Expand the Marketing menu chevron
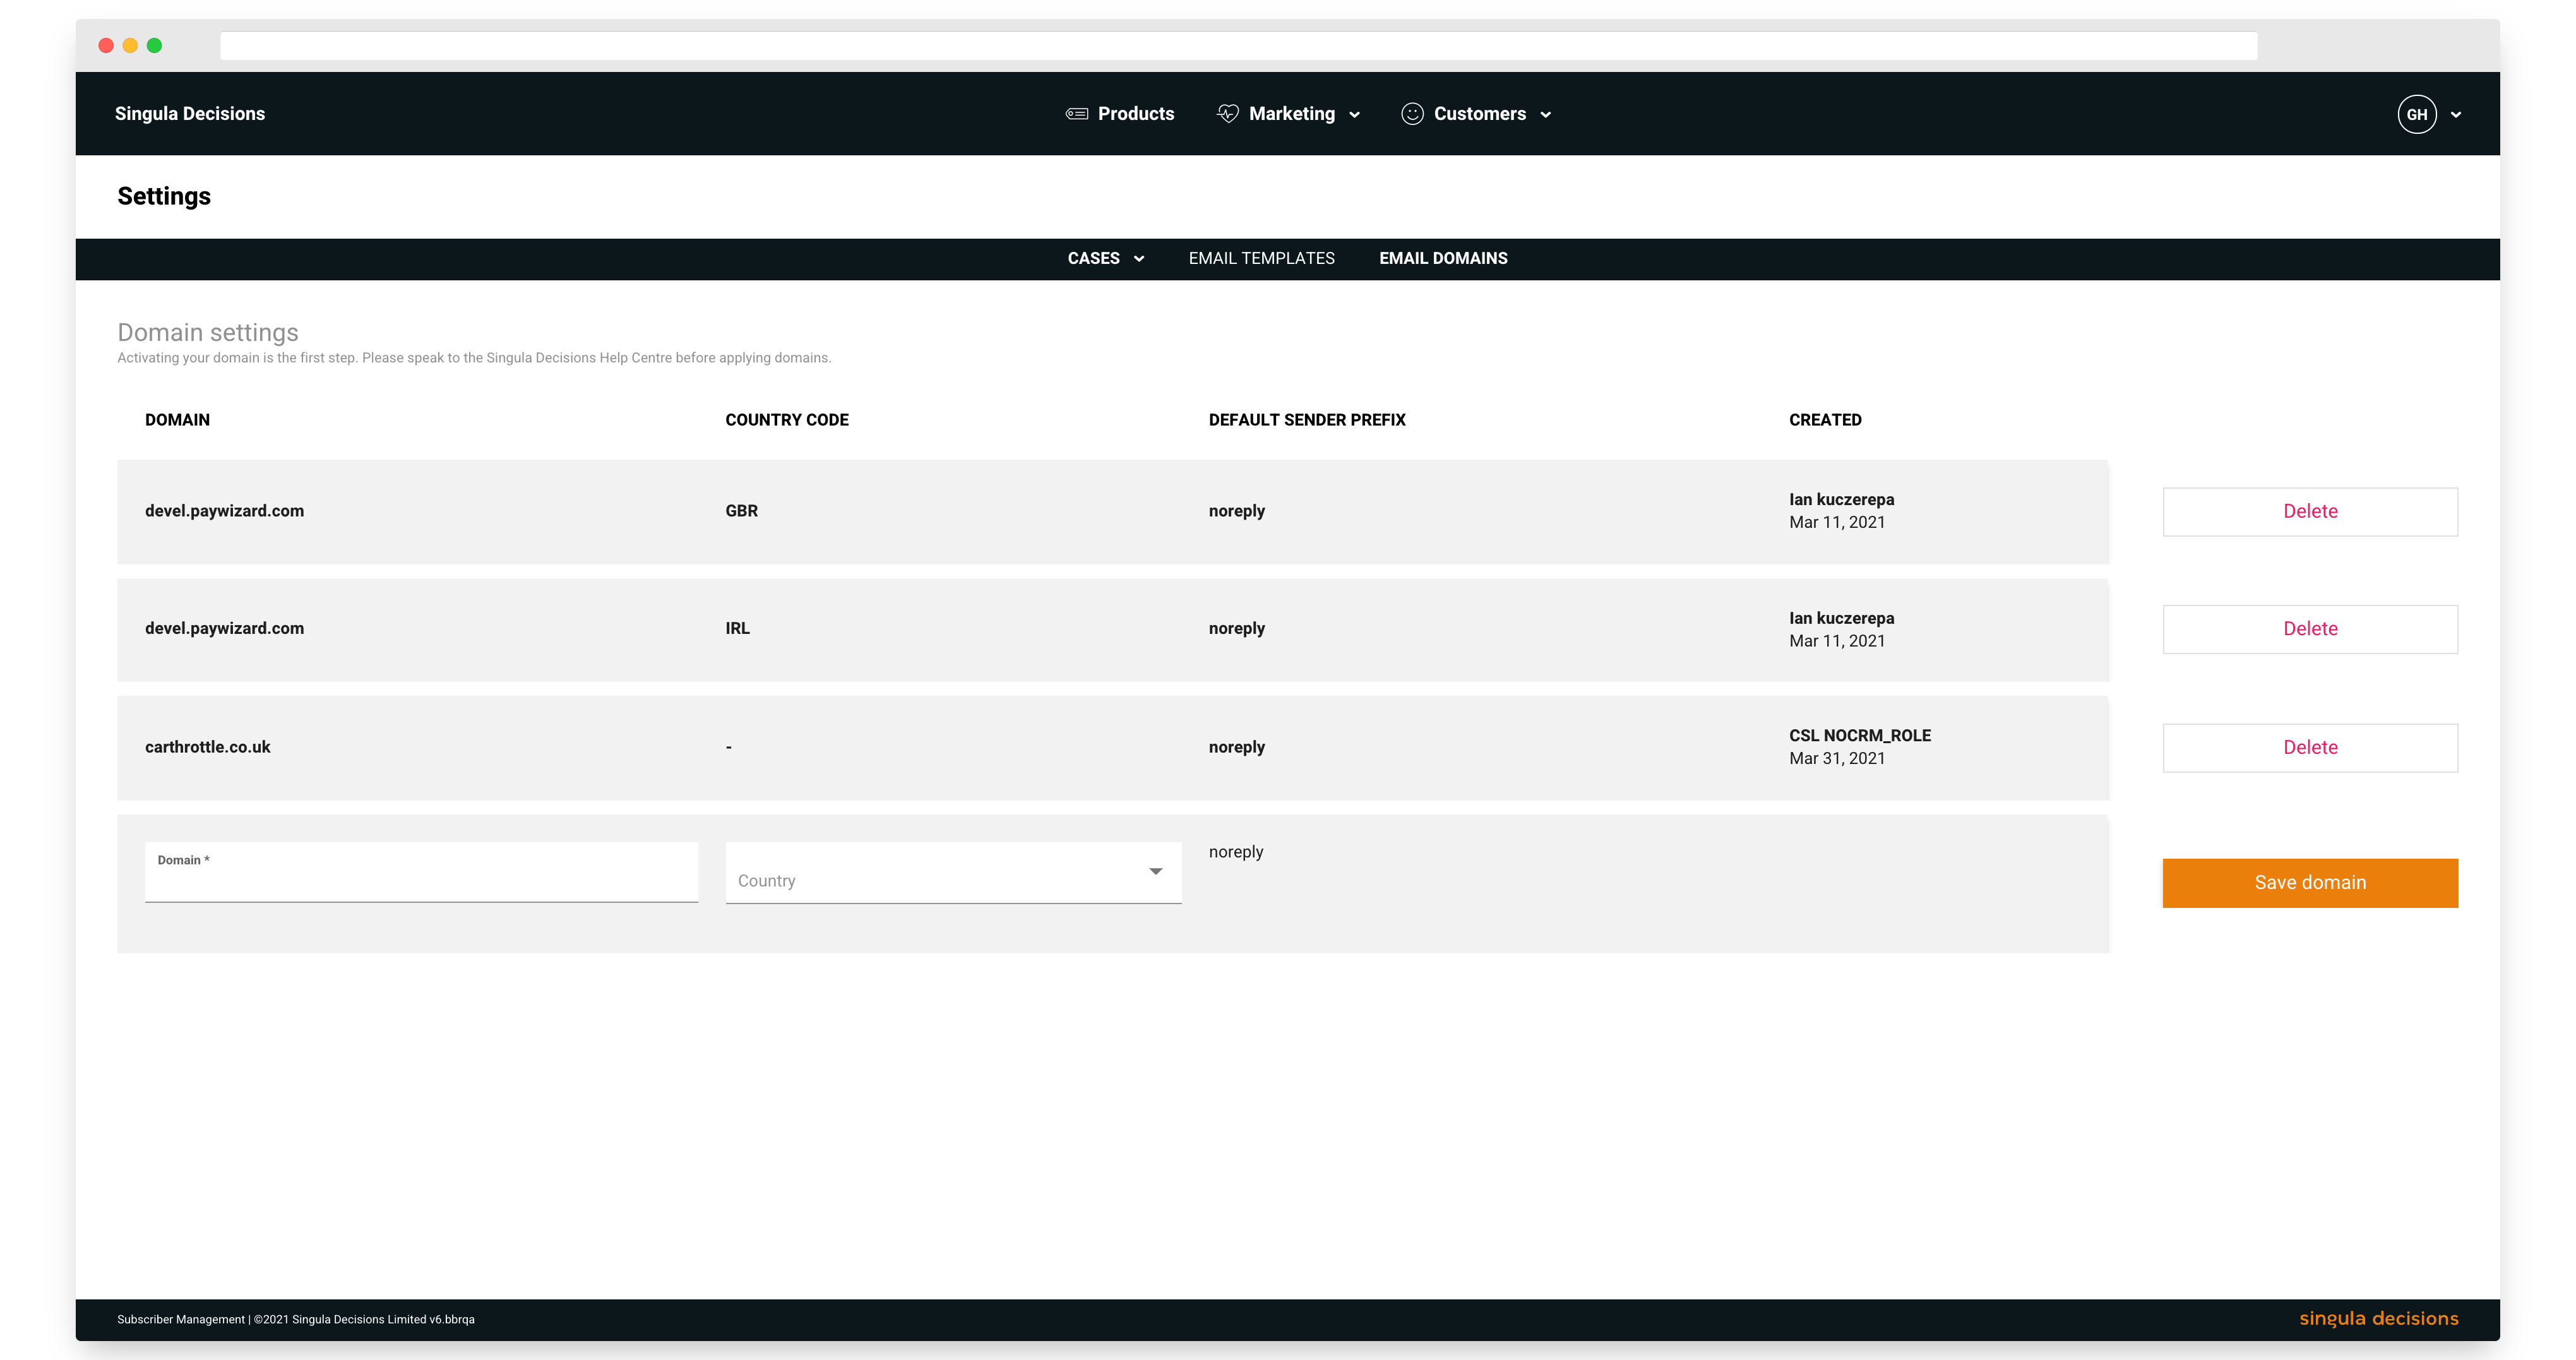The image size is (2576, 1360). (x=1354, y=115)
